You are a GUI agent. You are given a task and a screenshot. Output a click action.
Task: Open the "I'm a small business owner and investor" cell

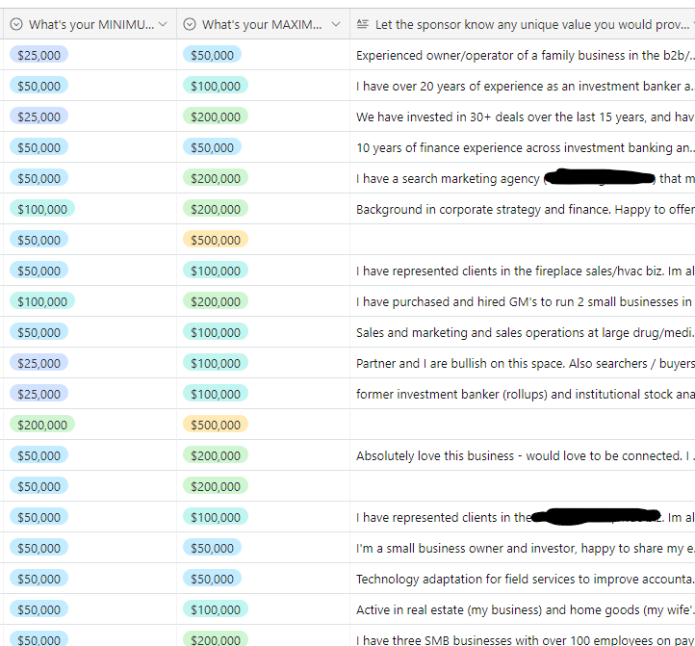pos(523,548)
